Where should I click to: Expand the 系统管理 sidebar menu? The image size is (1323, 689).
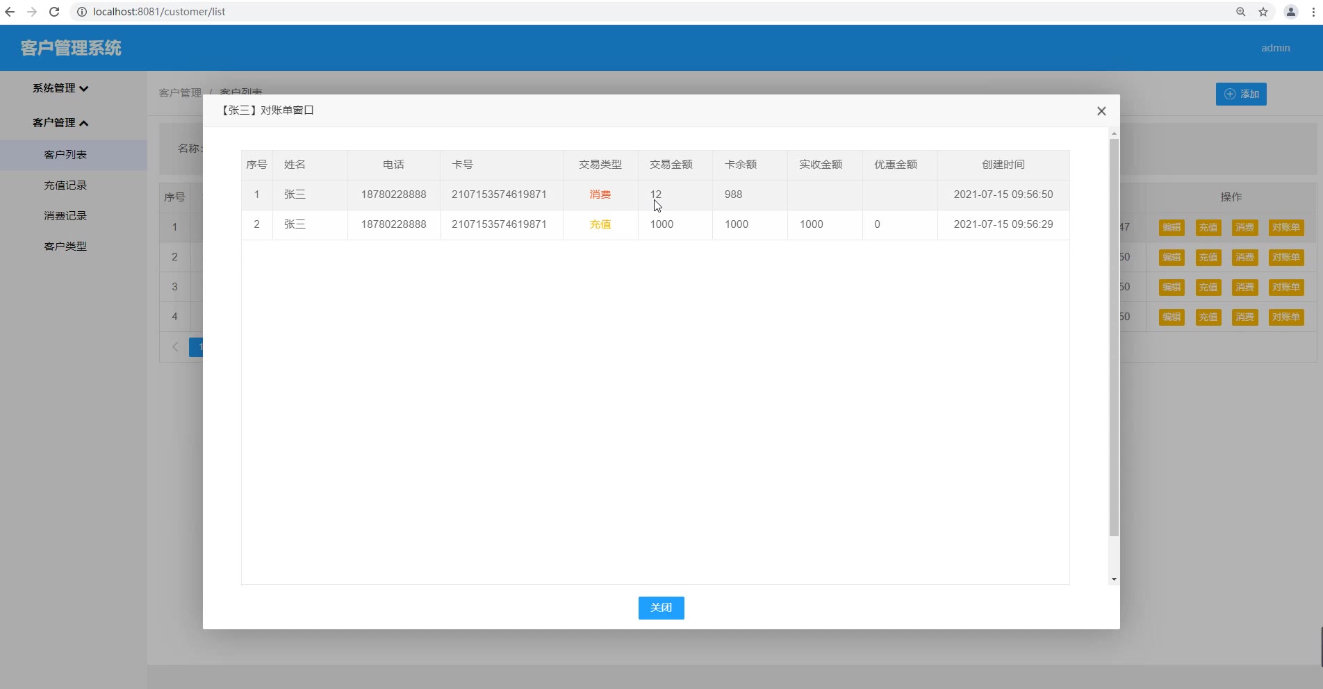(x=60, y=88)
